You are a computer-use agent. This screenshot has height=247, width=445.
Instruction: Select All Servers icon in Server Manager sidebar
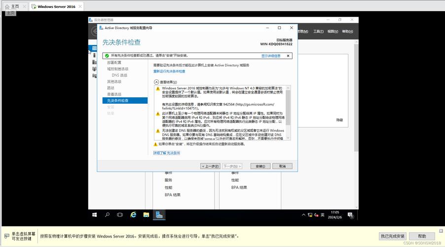click(x=94, y=62)
